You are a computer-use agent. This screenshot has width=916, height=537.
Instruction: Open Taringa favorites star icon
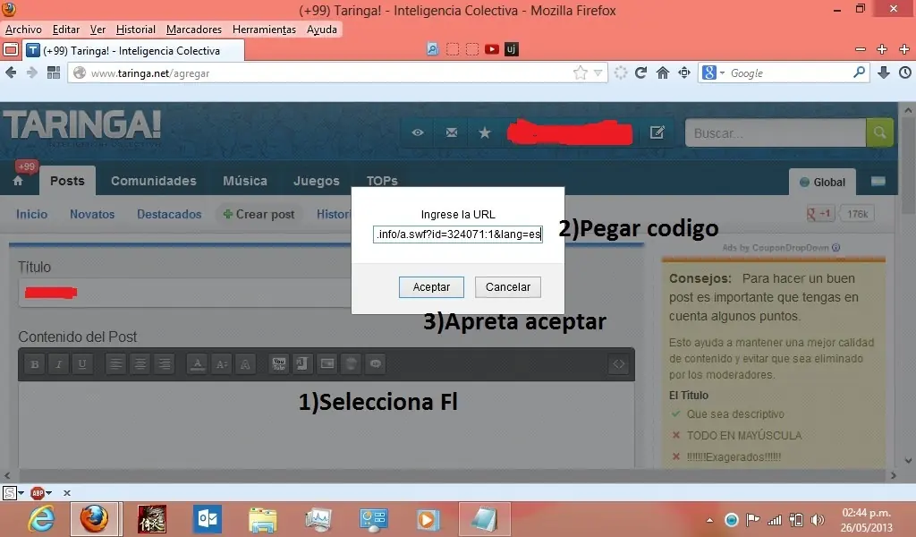pyautogui.click(x=484, y=132)
